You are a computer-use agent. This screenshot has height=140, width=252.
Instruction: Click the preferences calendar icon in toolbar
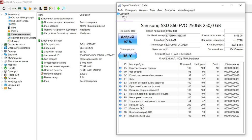coord(35,8)
